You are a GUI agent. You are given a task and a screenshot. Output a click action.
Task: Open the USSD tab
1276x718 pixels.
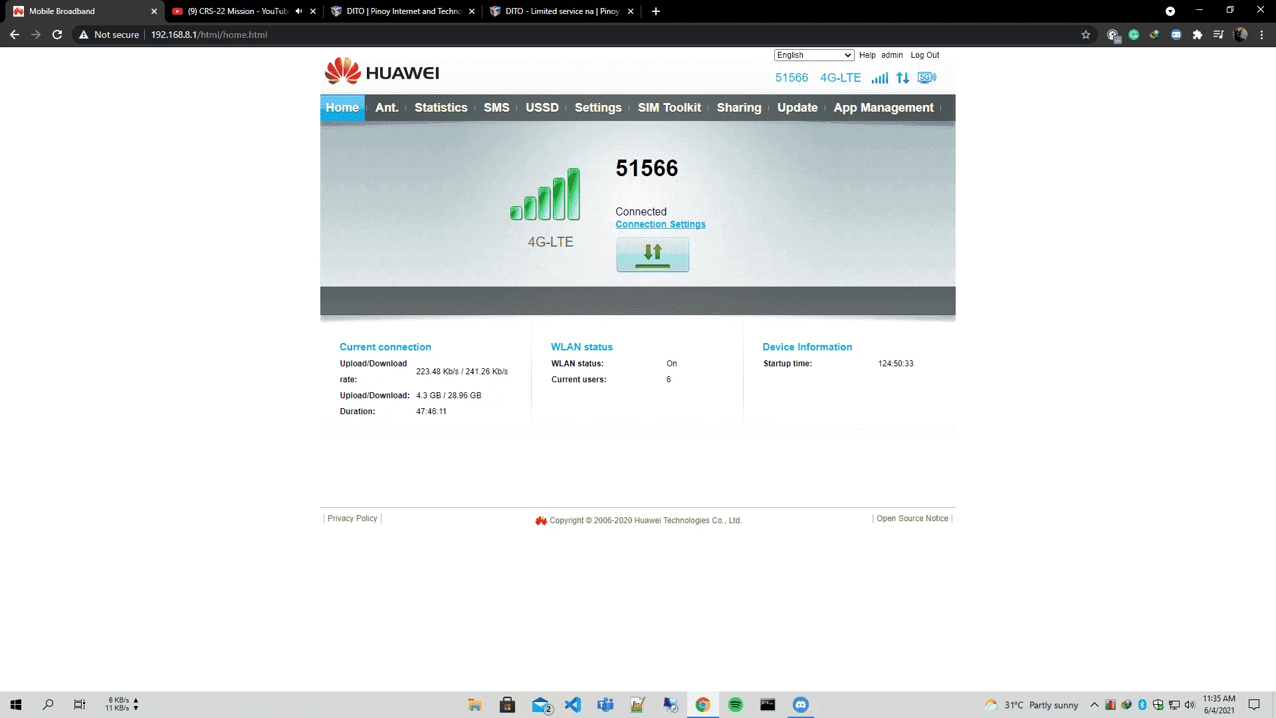[542, 108]
